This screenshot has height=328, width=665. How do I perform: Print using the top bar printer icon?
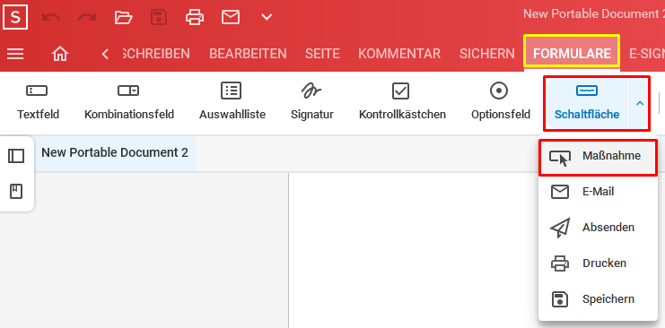coord(195,17)
